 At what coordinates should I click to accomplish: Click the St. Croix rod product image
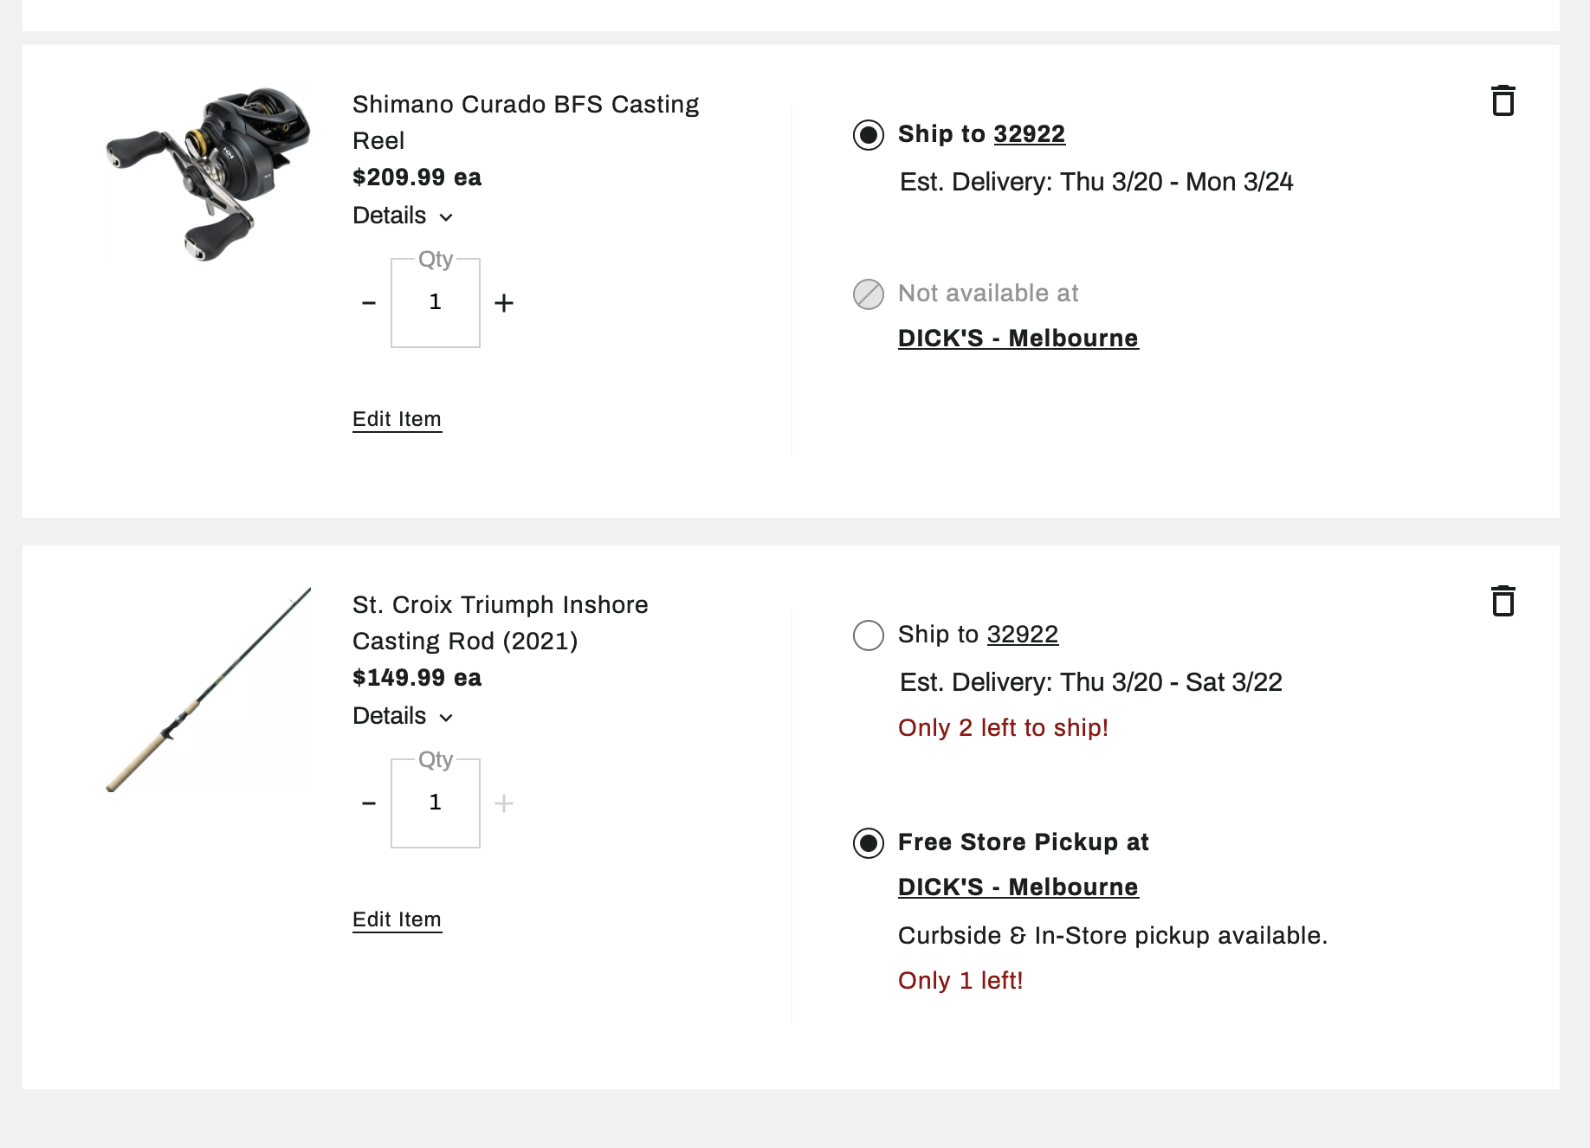coord(208,689)
